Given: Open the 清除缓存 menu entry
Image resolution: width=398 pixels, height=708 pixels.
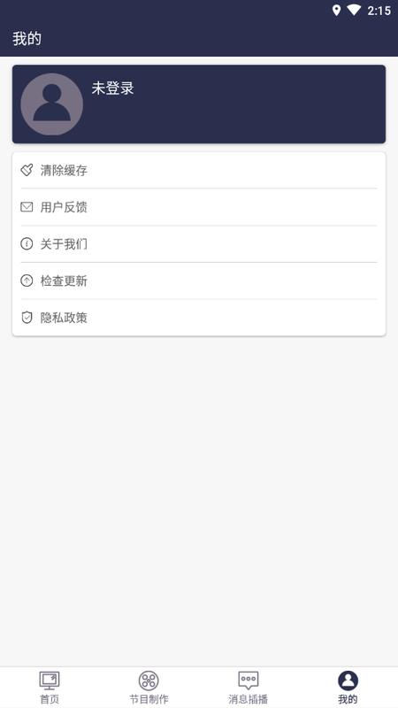Looking at the screenshot, I should [199, 170].
